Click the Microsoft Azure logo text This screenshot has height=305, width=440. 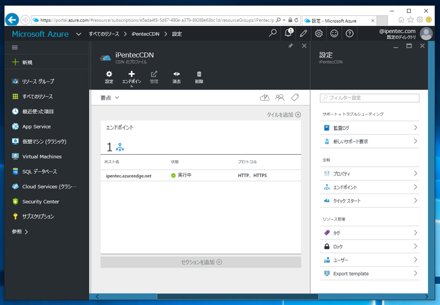(40, 34)
